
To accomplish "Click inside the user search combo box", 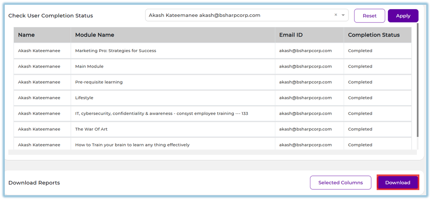I will click(238, 15).
